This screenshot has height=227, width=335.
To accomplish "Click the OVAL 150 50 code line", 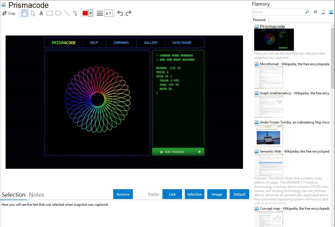I will tap(169, 85).
